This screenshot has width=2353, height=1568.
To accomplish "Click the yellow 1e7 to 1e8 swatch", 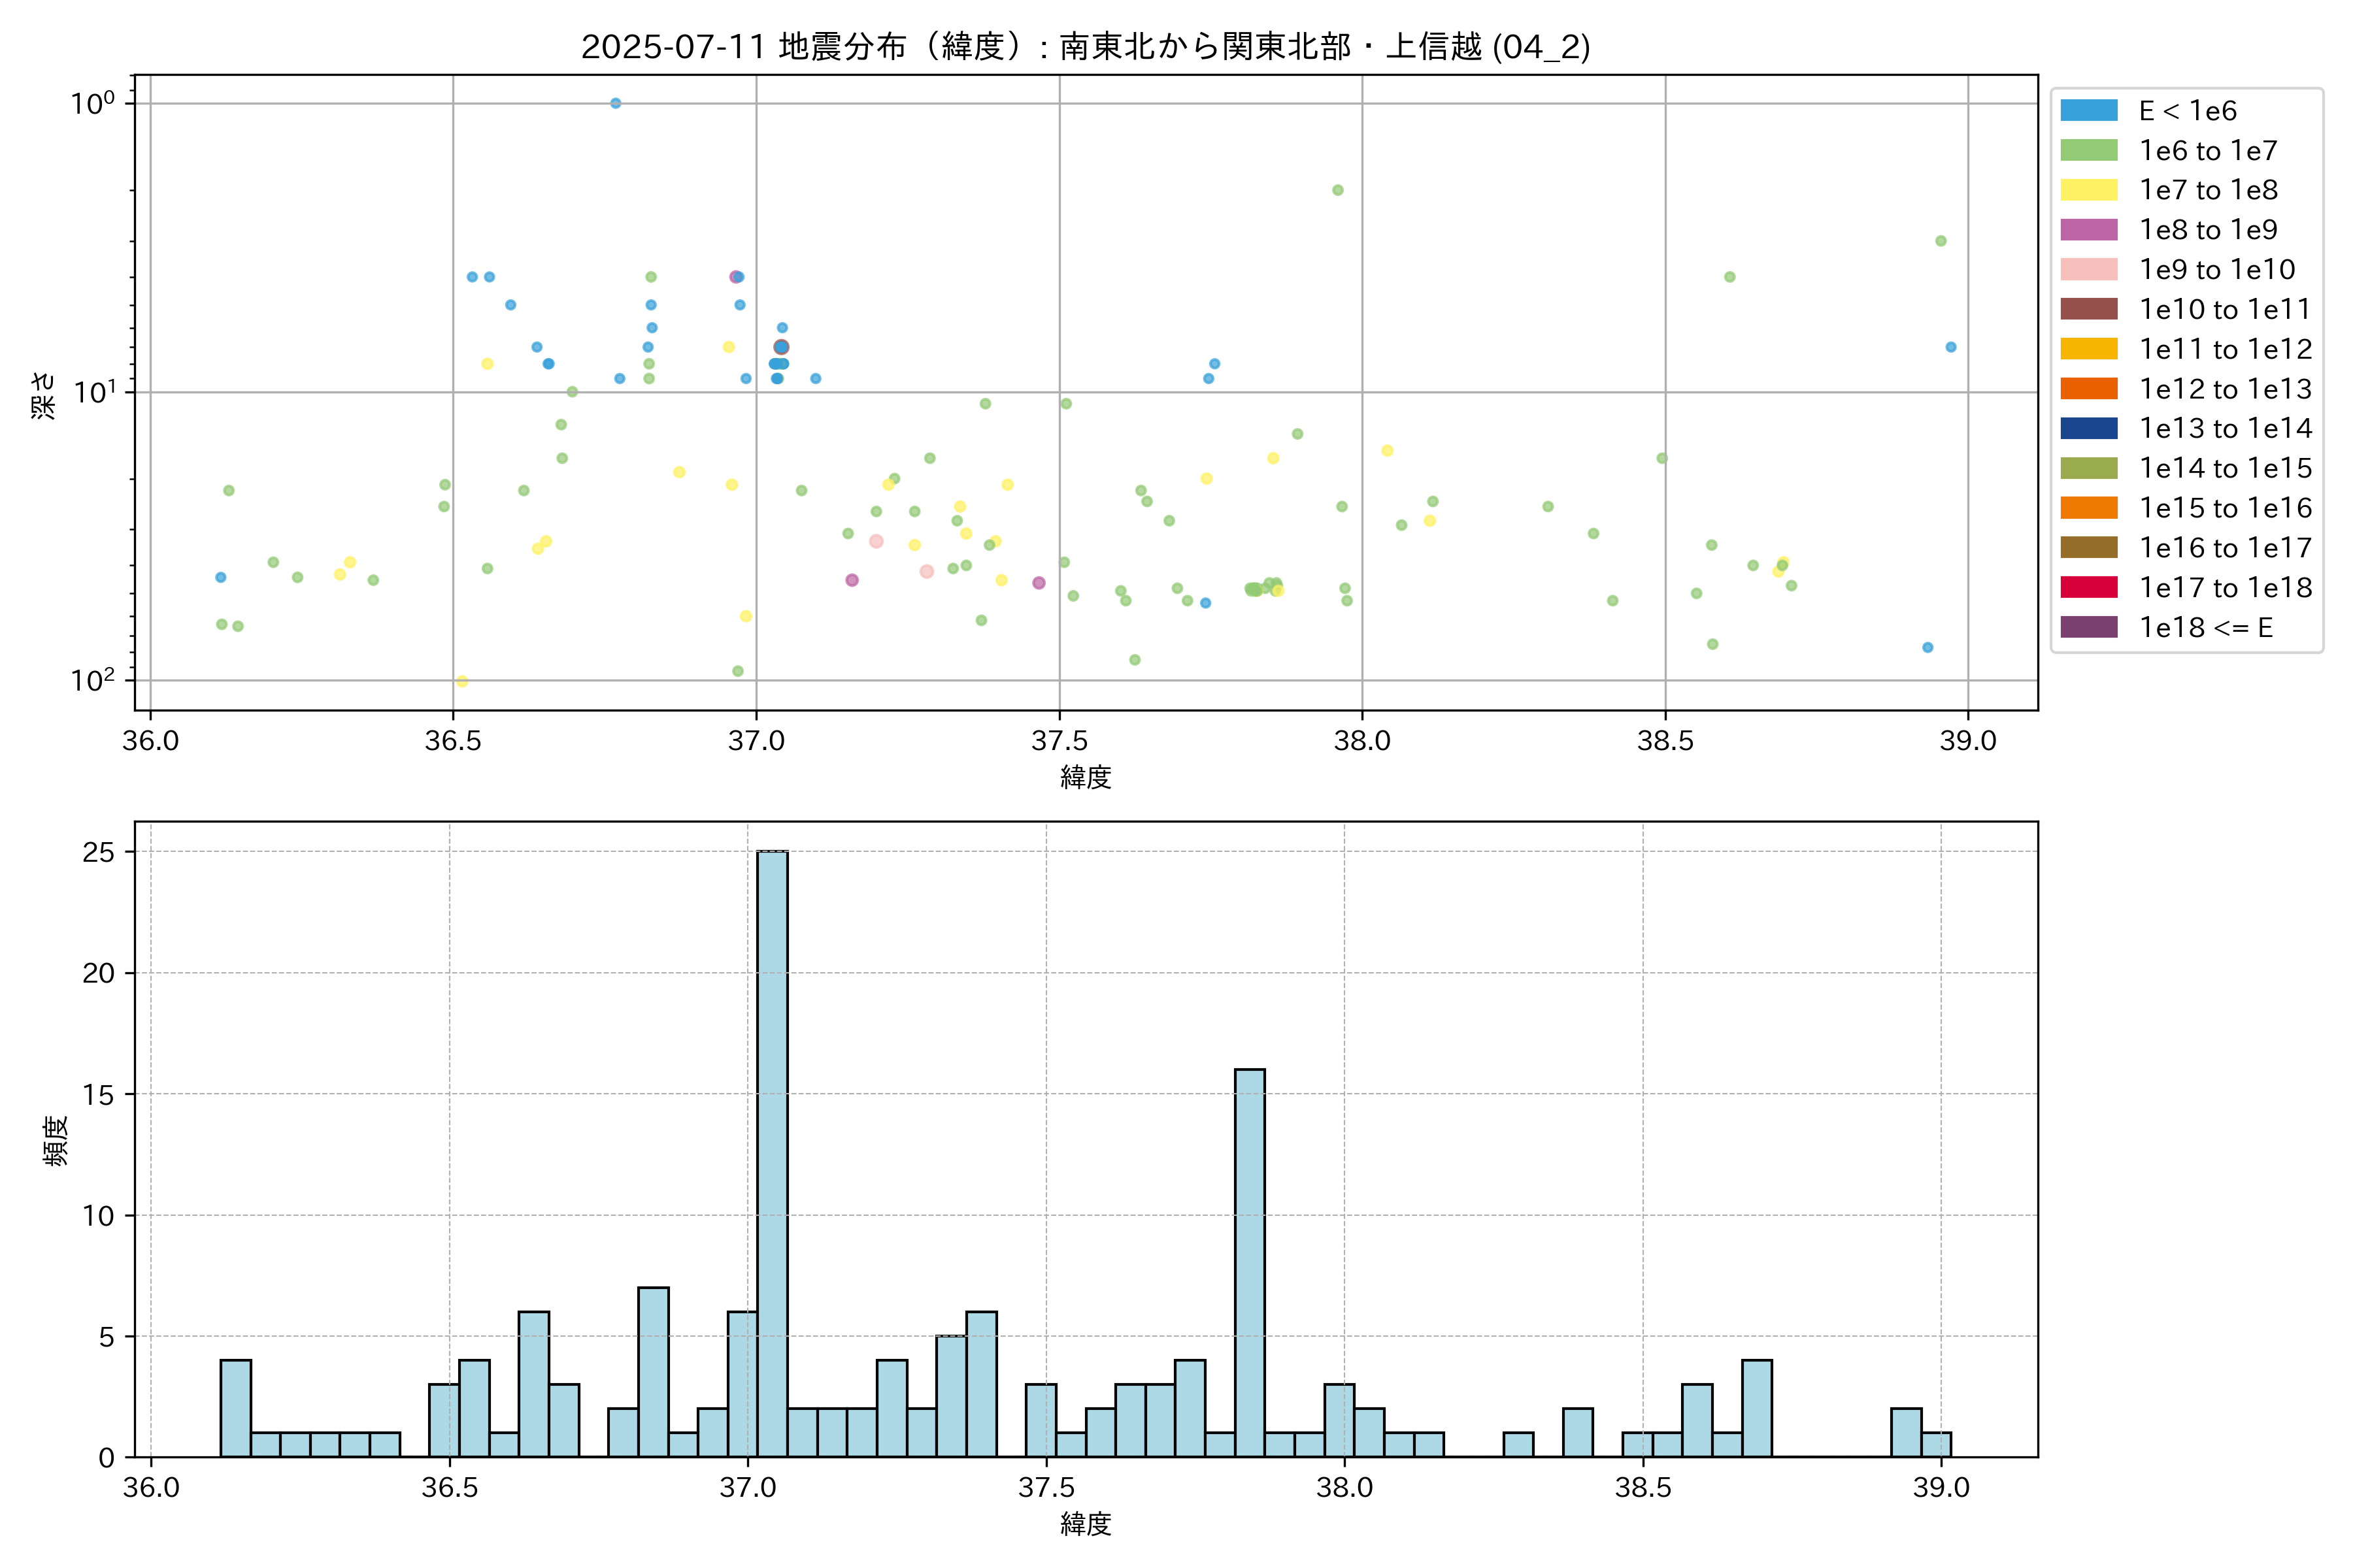I will click(x=2089, y=190).
